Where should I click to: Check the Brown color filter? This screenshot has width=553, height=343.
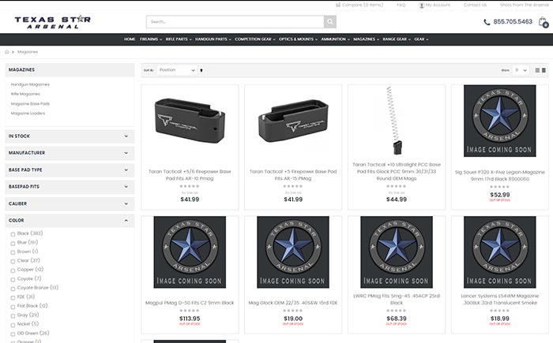click(x=13, y=252)
